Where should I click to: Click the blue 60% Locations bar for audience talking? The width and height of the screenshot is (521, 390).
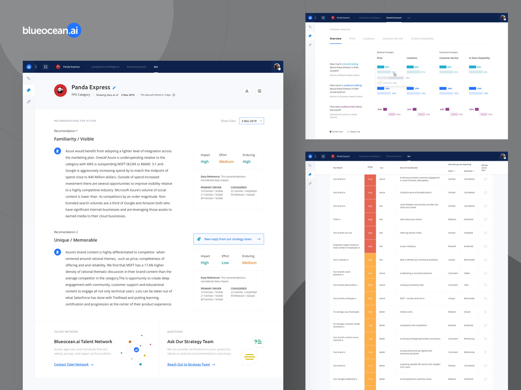(x=410, y=88)
